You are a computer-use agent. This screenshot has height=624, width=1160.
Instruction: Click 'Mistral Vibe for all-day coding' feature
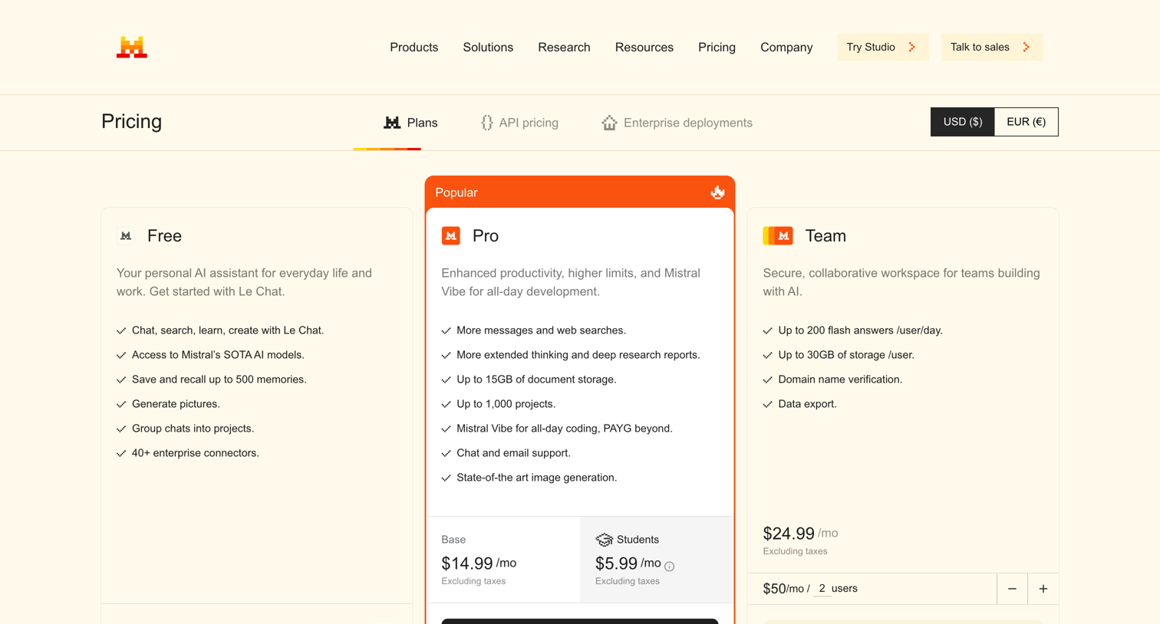pyautogui.click(x=565, y=429)
